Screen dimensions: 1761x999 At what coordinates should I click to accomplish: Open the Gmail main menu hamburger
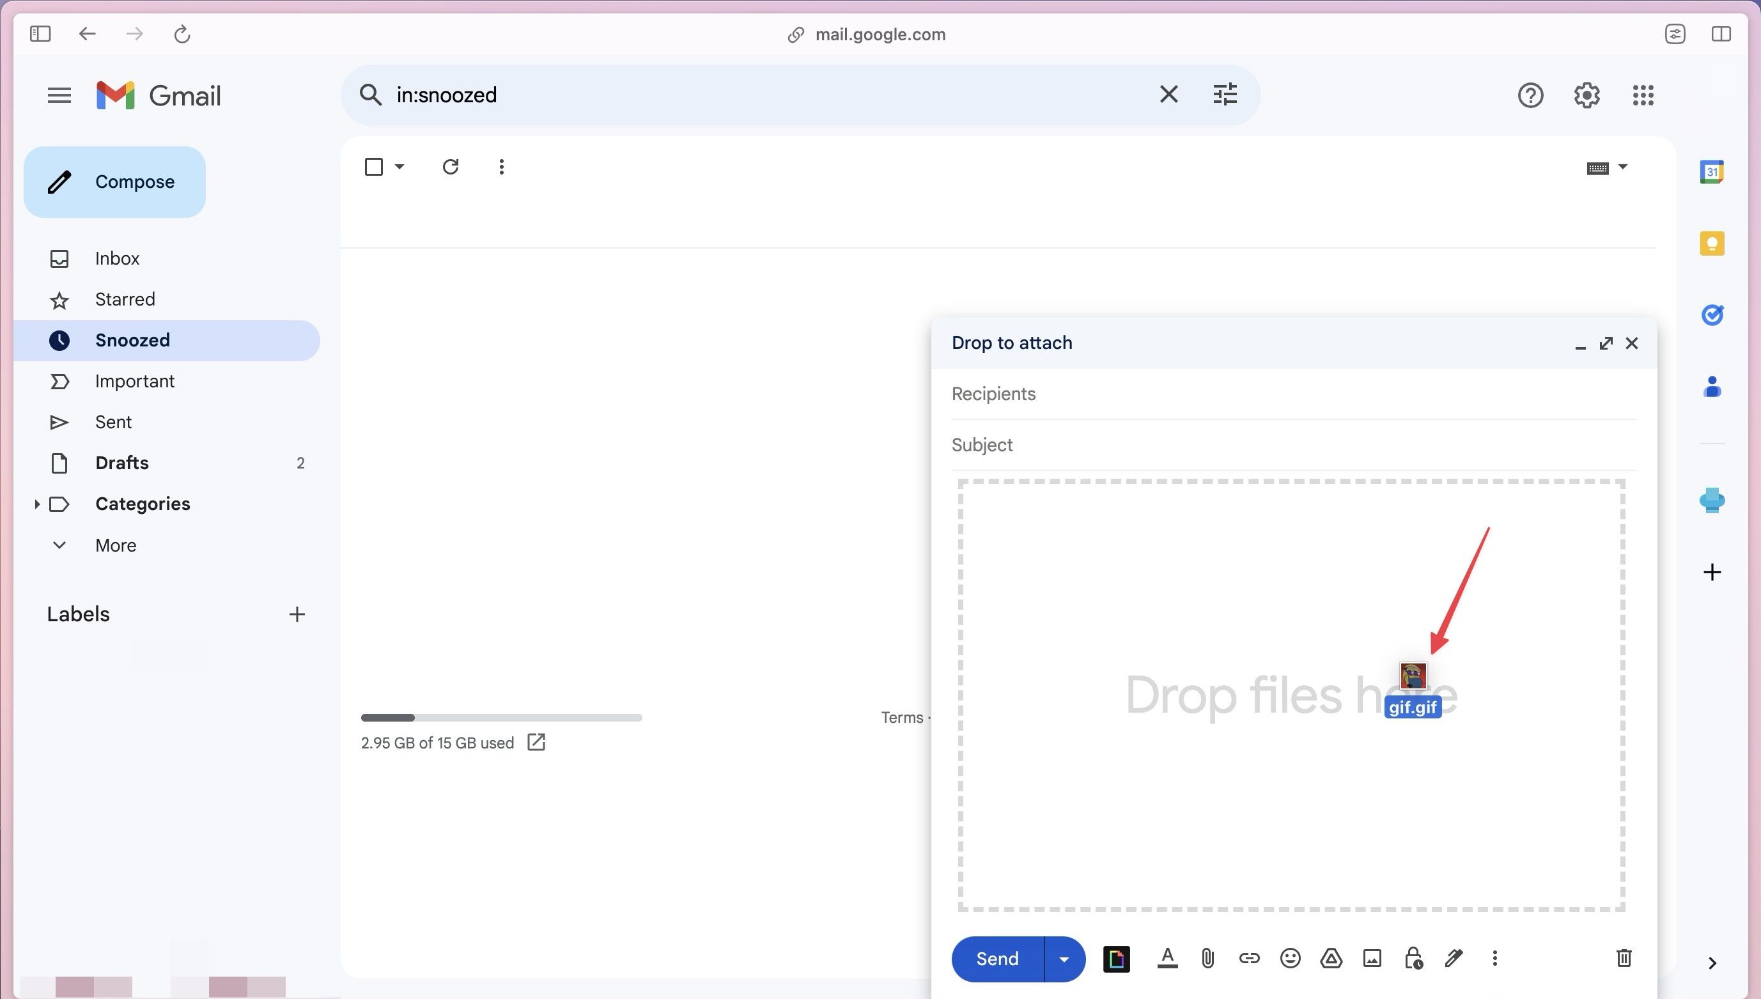59,95
